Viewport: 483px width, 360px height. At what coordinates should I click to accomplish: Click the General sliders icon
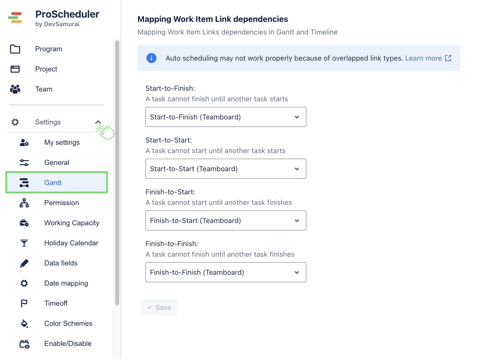click(24, 163)
